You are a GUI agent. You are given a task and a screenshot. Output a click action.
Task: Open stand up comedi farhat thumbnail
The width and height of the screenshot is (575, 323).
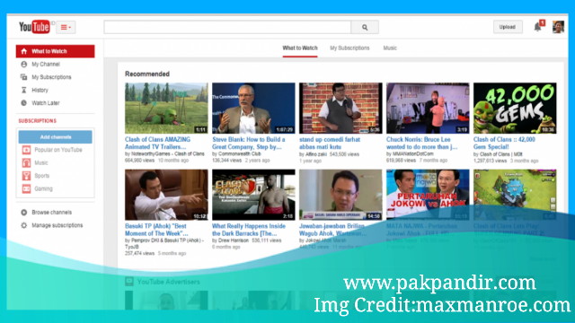click(x=341, y=108)
